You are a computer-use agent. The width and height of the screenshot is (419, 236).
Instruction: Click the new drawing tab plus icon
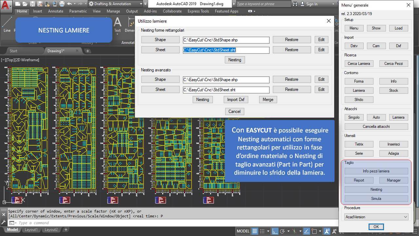(87, 51)
